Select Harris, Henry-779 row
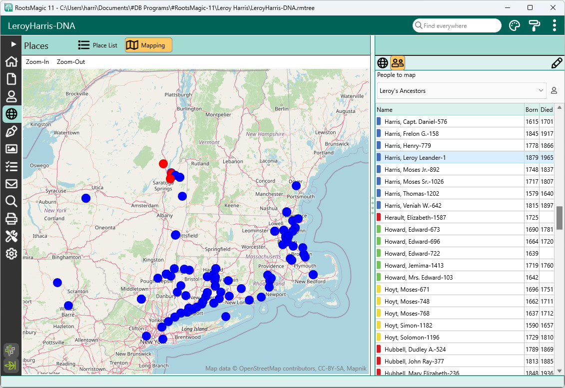The width and height of the screenshot is (565, 388). click(465, 145)
